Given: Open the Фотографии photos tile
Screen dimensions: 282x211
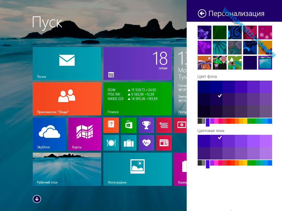Looking at the screenshot, I should tap(137, 169).
